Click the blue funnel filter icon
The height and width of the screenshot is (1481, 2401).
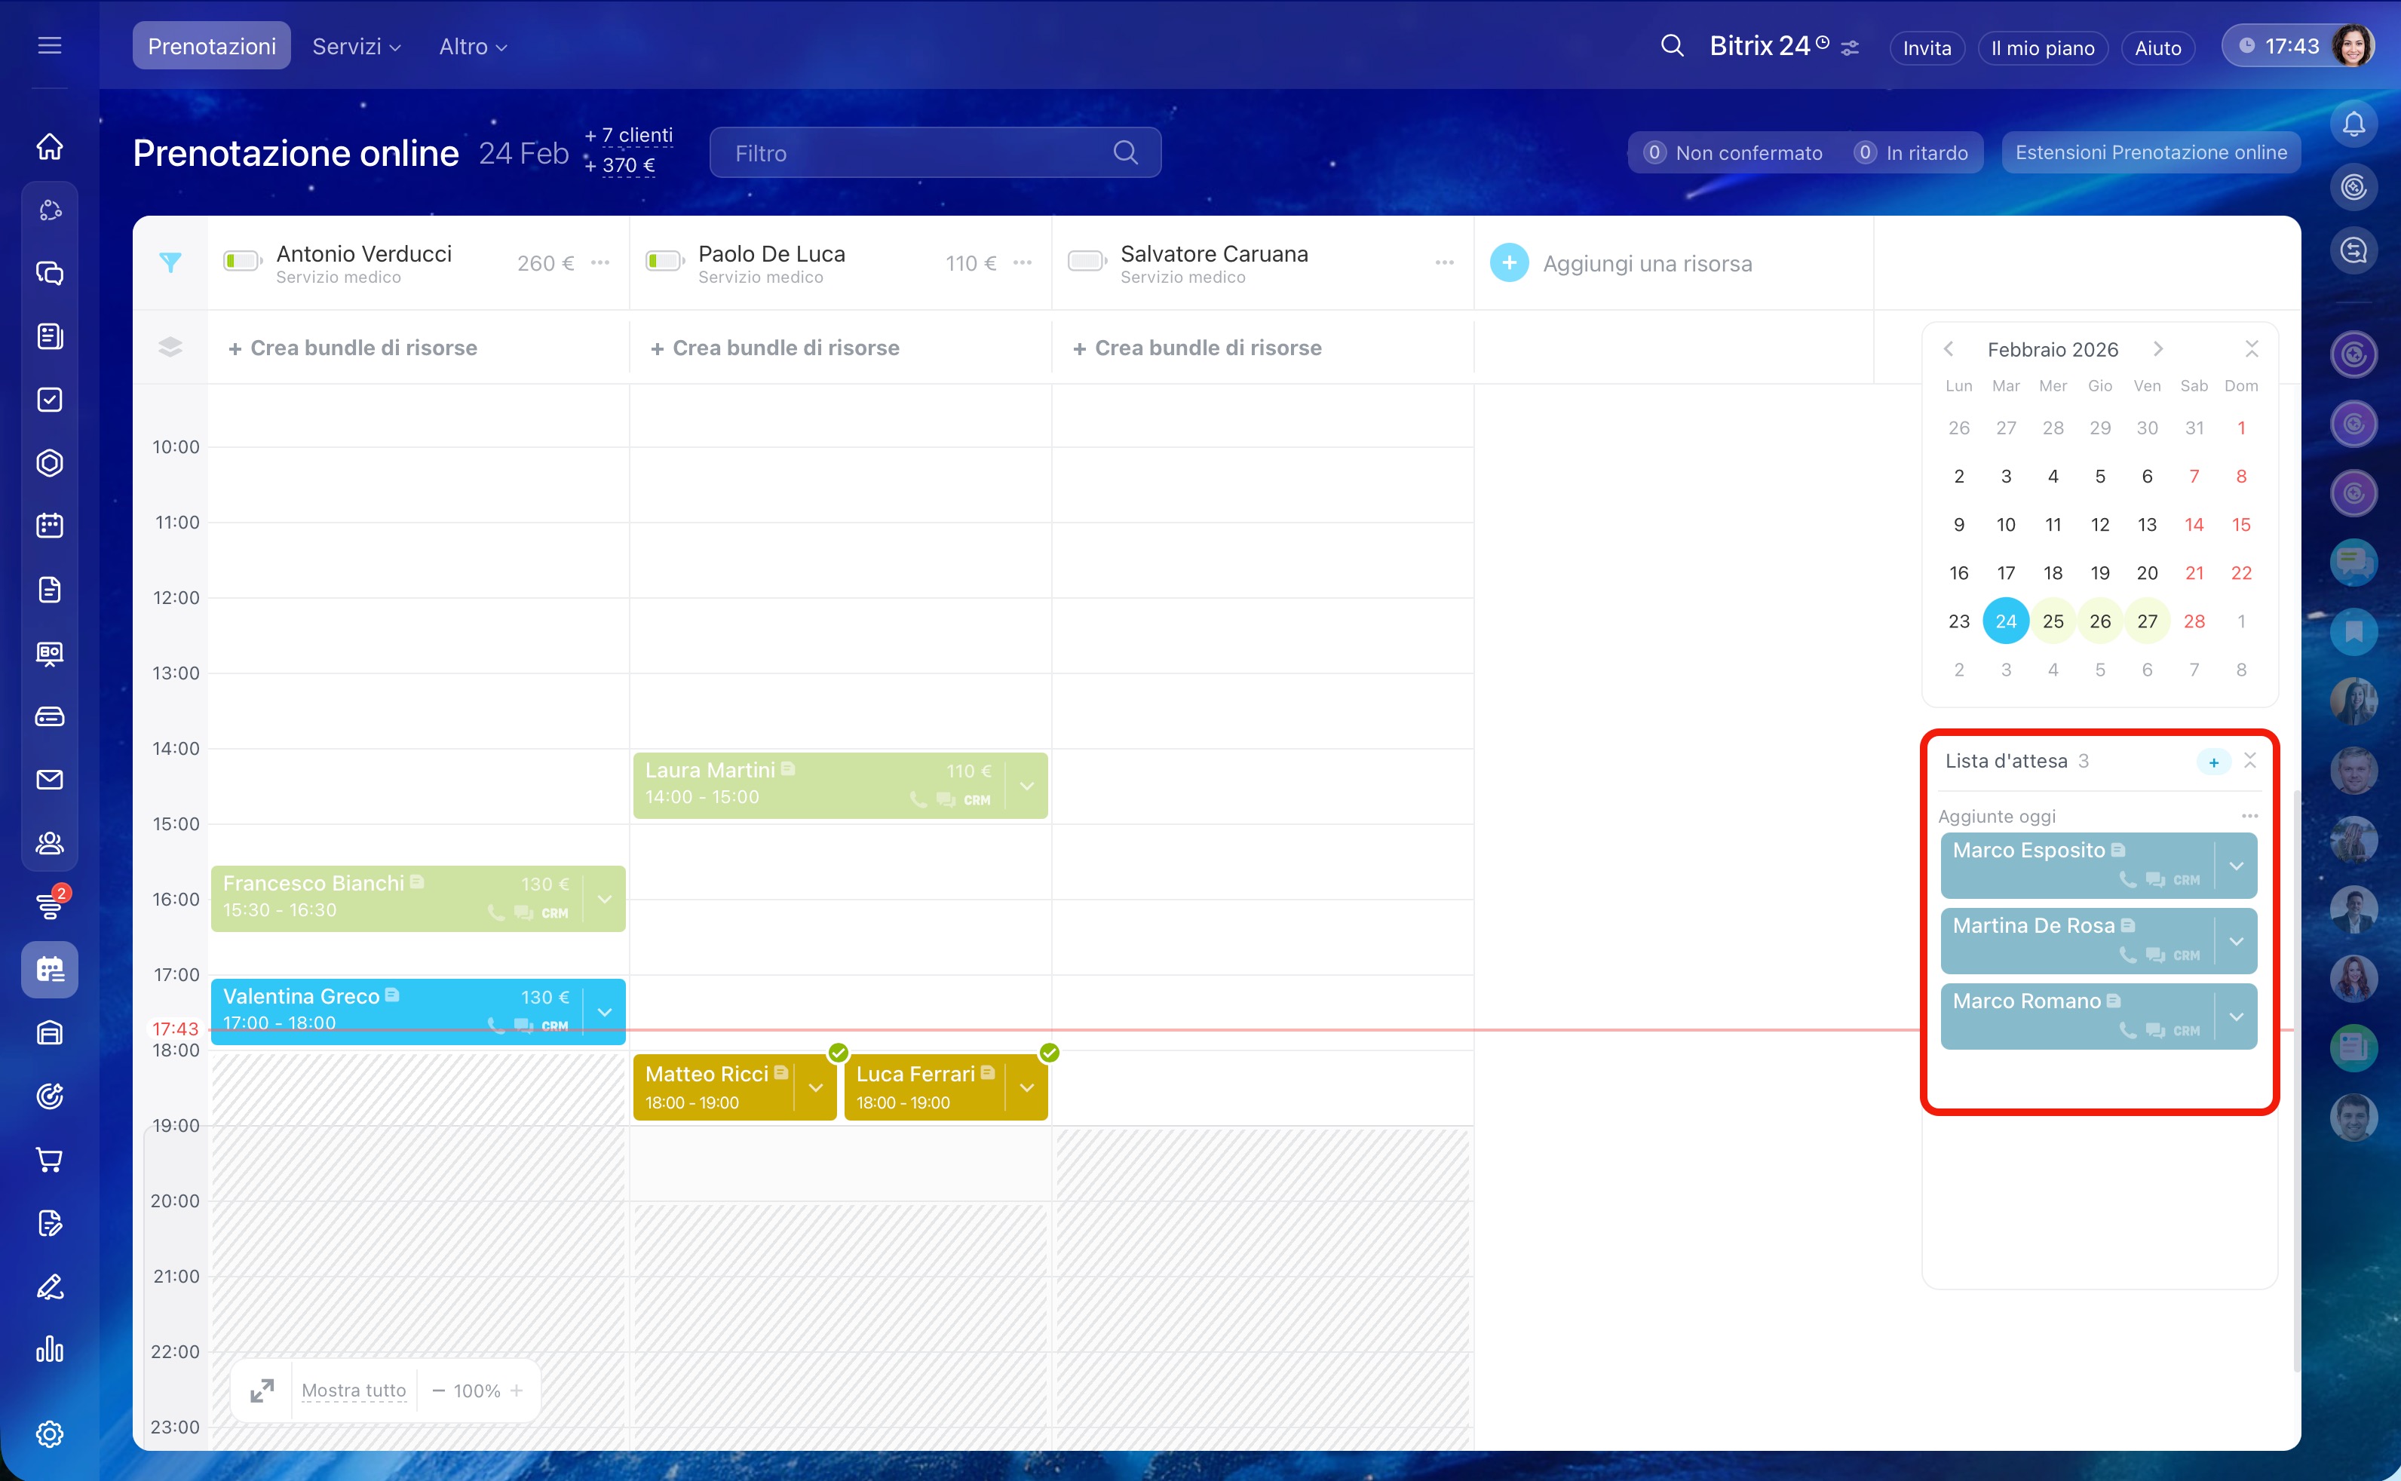pyautogui.click(x=170, y=262)
